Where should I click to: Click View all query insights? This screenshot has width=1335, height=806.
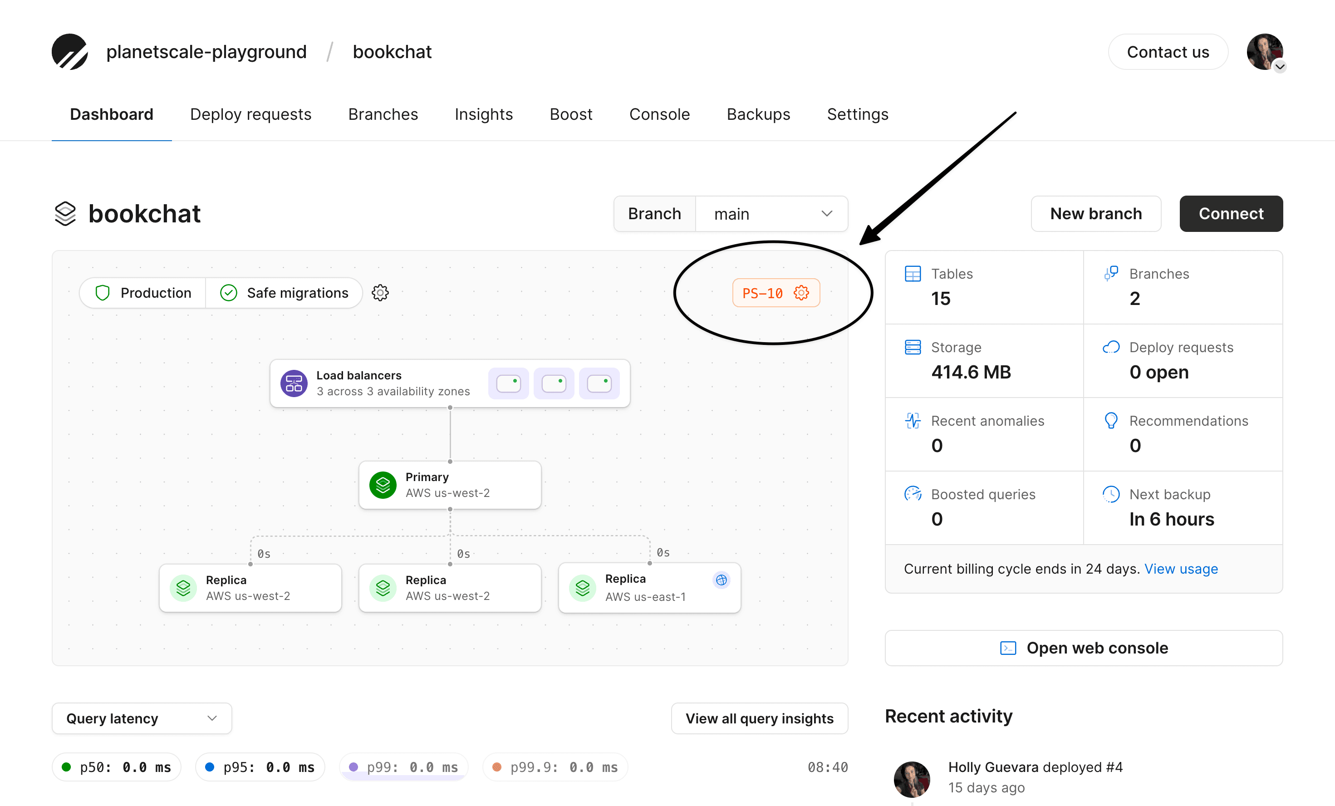(760, 718)
